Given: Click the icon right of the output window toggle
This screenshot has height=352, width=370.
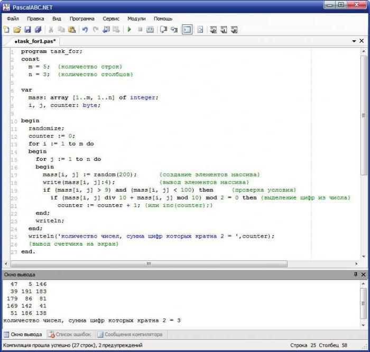Looking at the screenshot, I should pyautogui.click(x=200, y=30).
